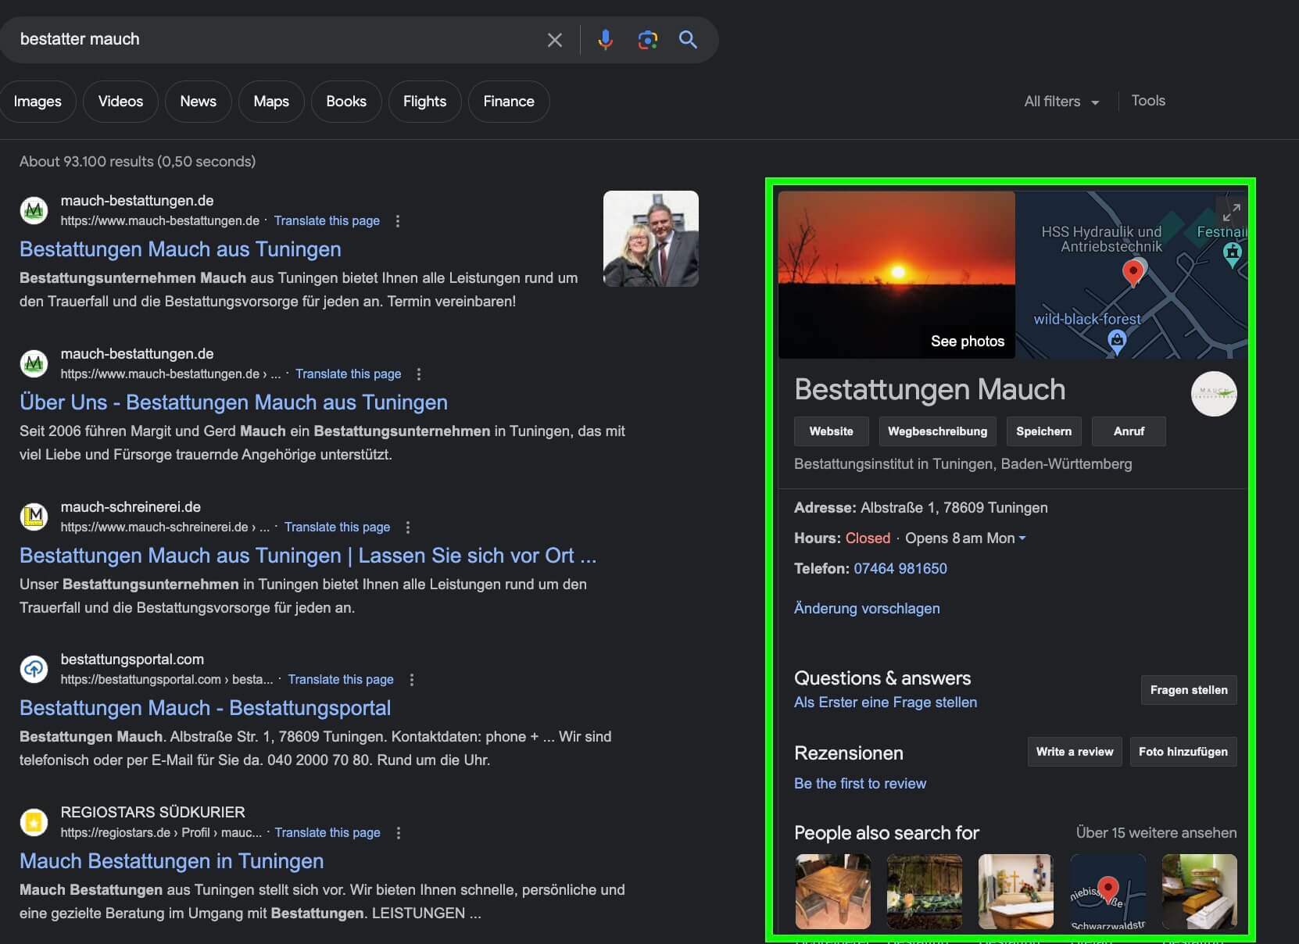Switch to the Finance tab
The image size is (1299, 944).
click(x=509, y=102)
